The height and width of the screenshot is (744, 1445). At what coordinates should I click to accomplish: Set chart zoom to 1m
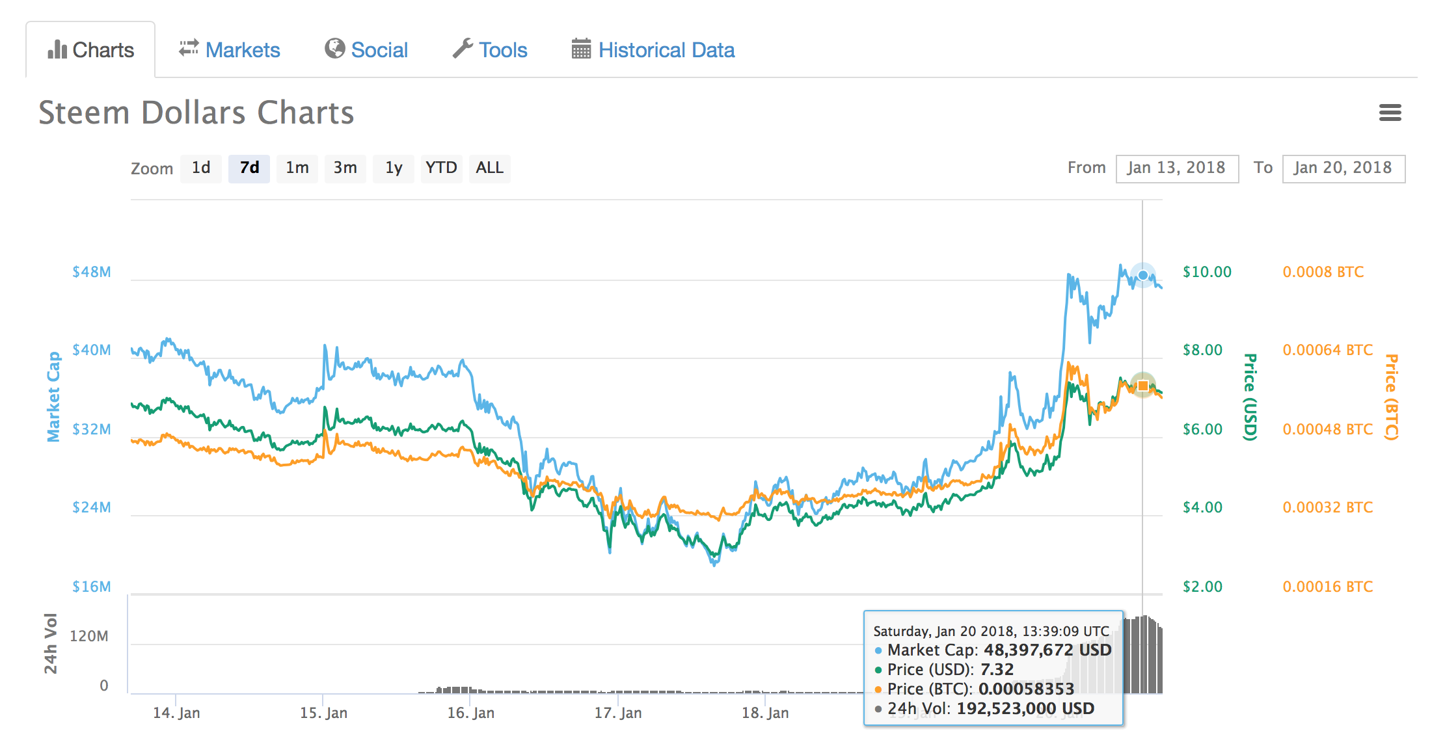pos(297,168)
